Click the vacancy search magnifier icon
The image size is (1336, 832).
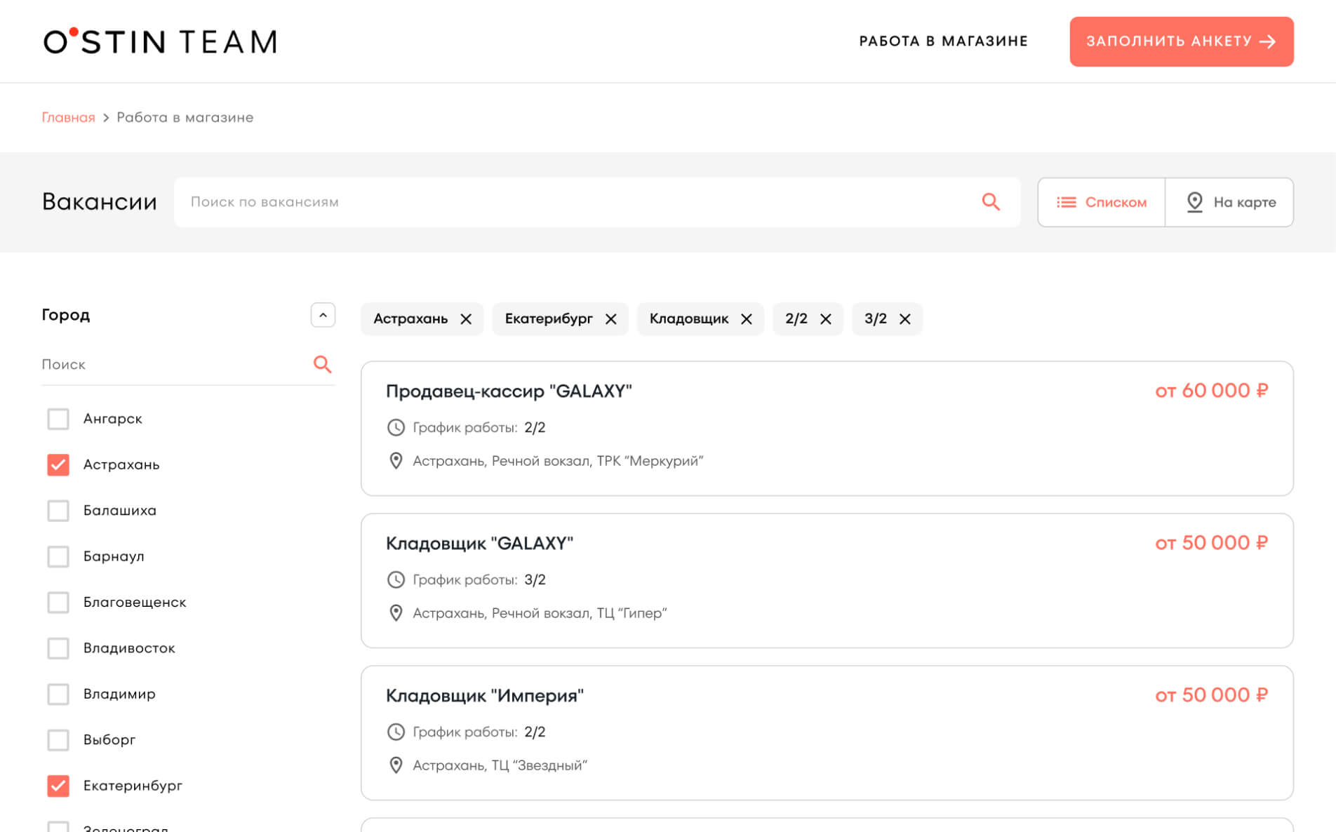click(990, 202)
